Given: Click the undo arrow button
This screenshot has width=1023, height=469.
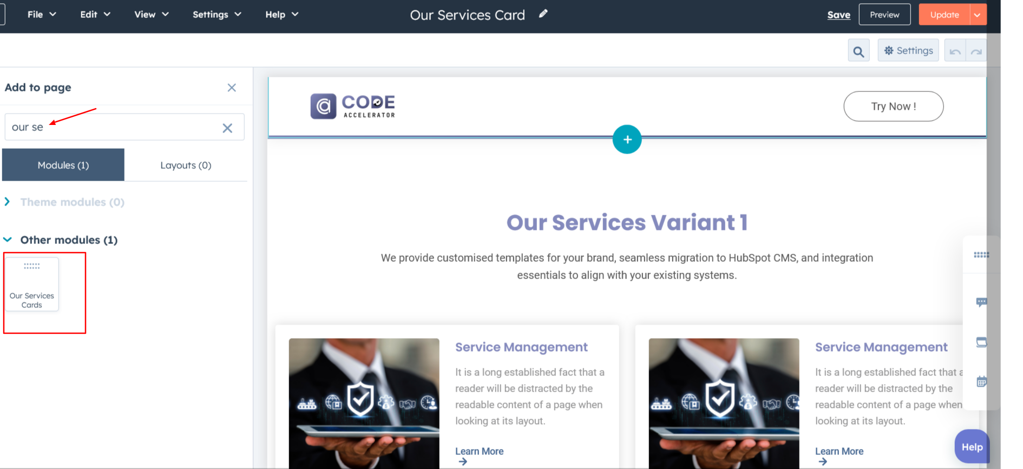Looking at the screenshot, I should pos(955,51).
